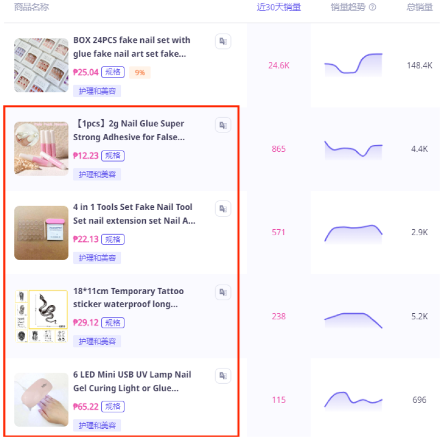Screen dimensions: 440x437
Task: Click 护理和美容 category tag under Nail Glue
Action: click(97, 174)
